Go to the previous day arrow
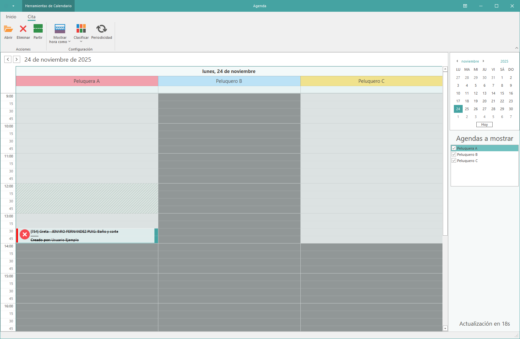The image size is (520, 339). [x=8, y=59]
